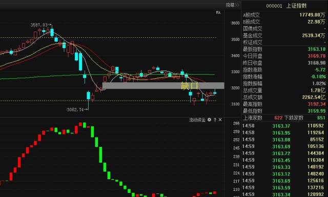
Task: Select tick row with price 3163.72
Action: point(283,154)
